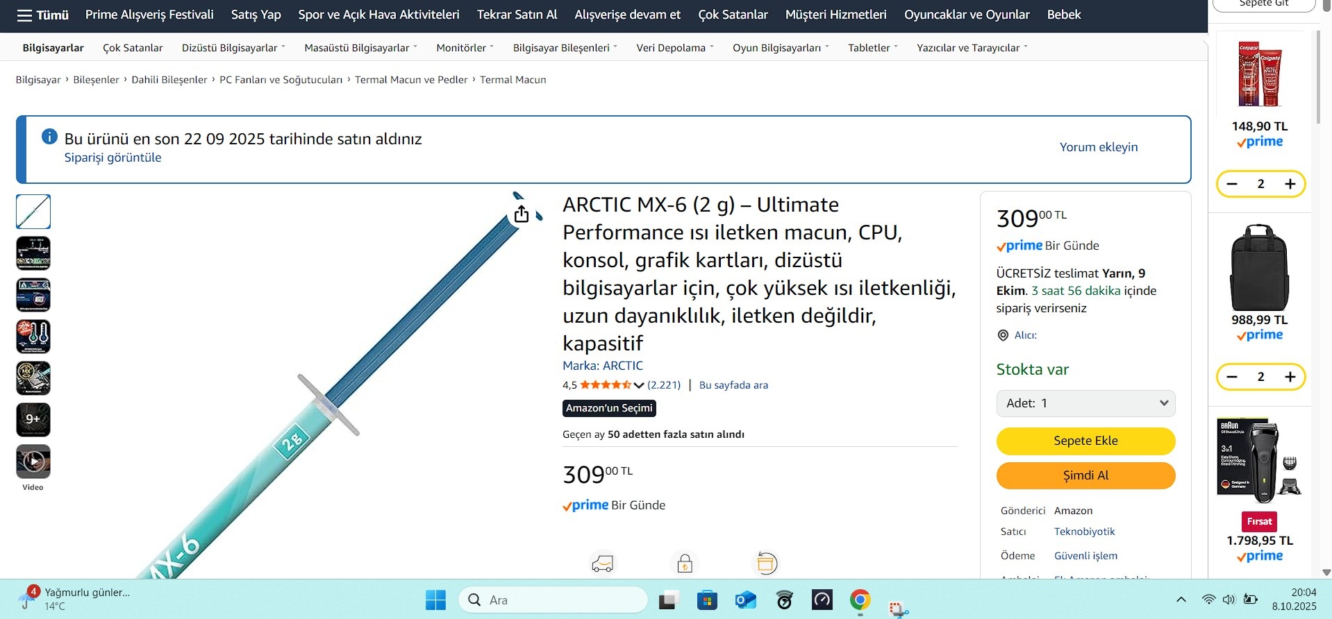Increase quantity of toothpaste cart item

(x=1290, y=184)
